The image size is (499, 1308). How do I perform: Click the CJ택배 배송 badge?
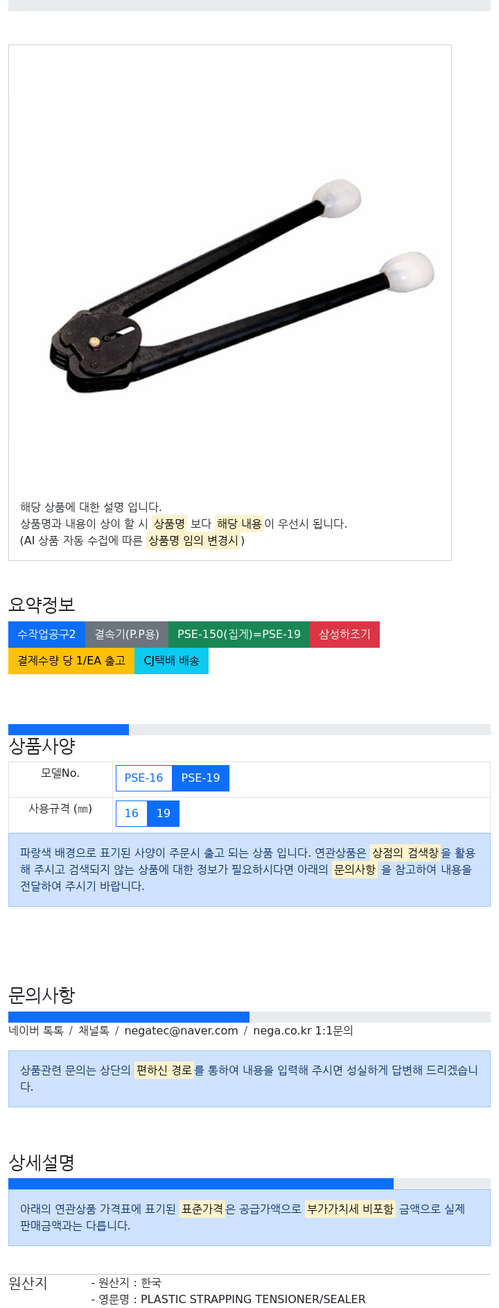coord(171,661)
